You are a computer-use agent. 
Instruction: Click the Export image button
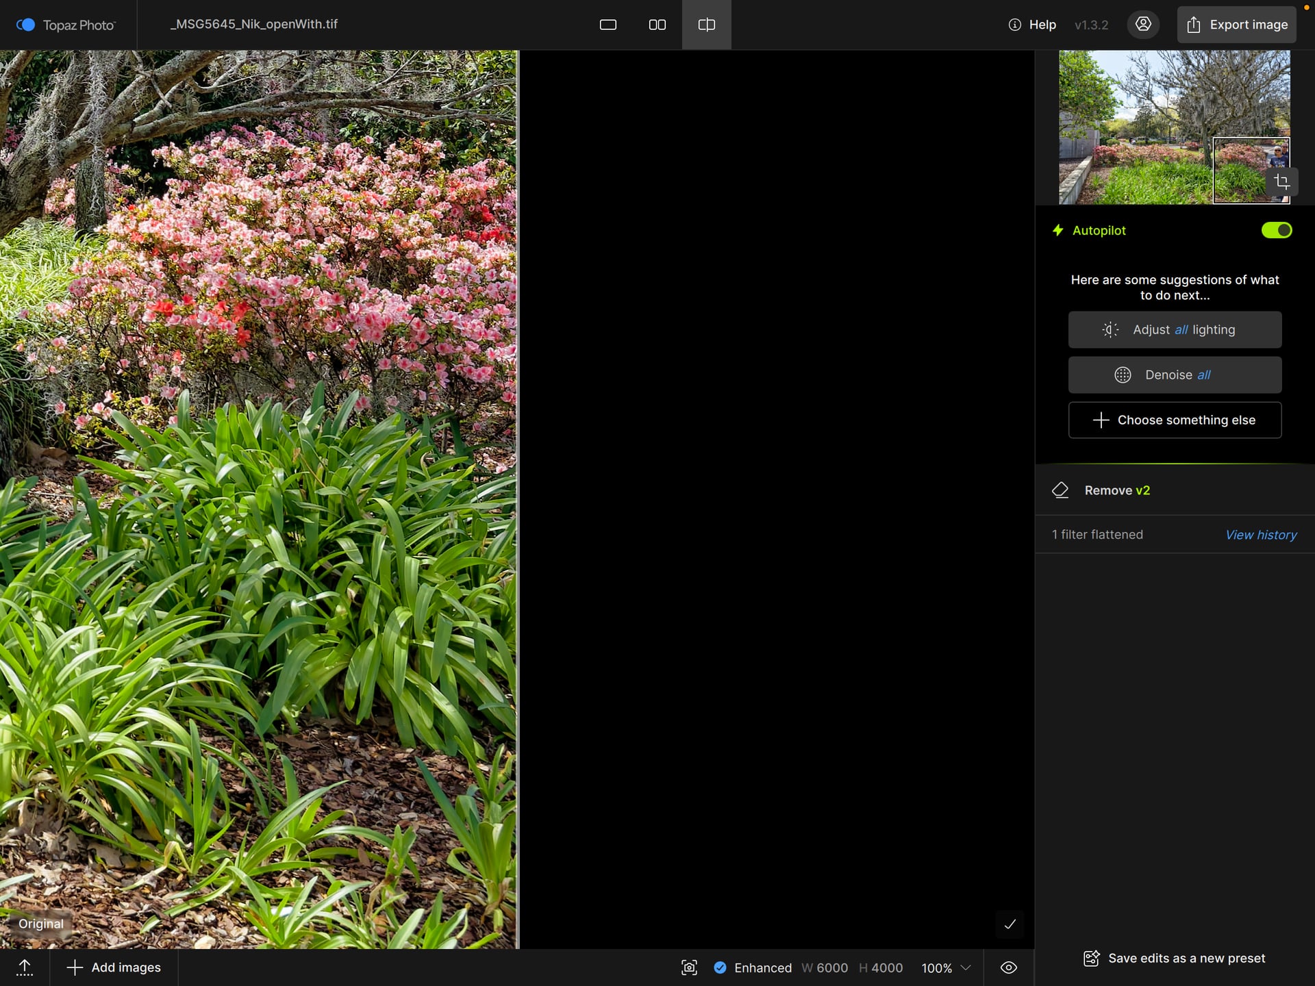coord(1236,25)
